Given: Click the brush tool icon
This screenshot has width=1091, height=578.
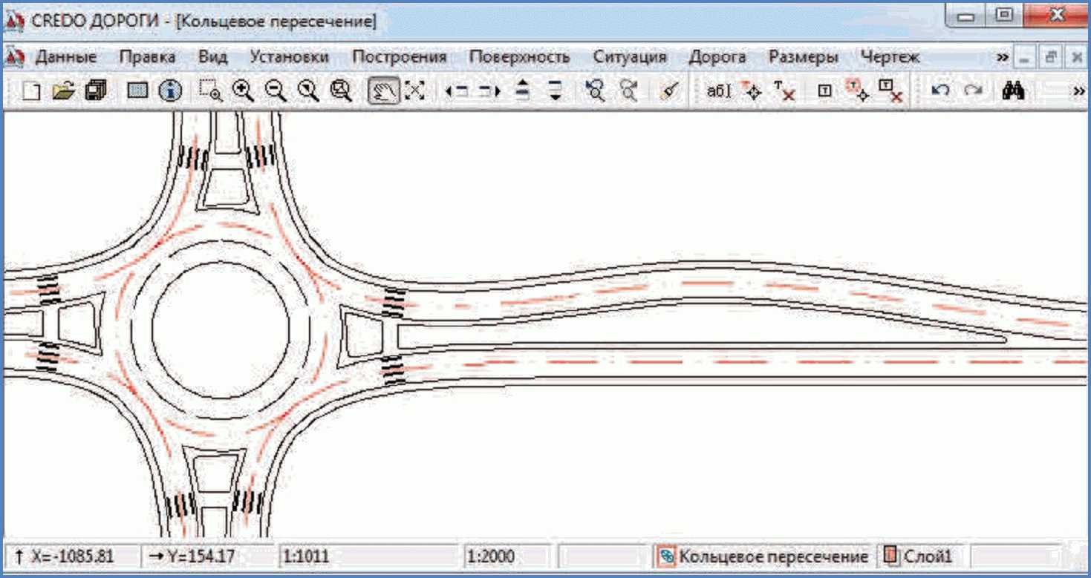Looking at the screenshot, I should [x=670, y=91].
